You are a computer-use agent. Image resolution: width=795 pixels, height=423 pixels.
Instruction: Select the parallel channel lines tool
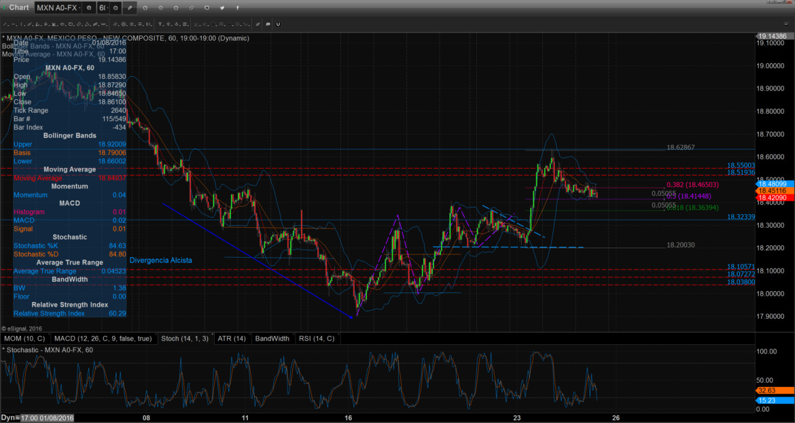(115, 24)
